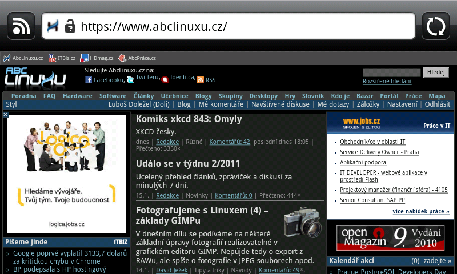Image resolution: width=457 pixels, height=274 pixels.
Task: Open the ITBiz.cz bookmark
Action: point(62,58)
